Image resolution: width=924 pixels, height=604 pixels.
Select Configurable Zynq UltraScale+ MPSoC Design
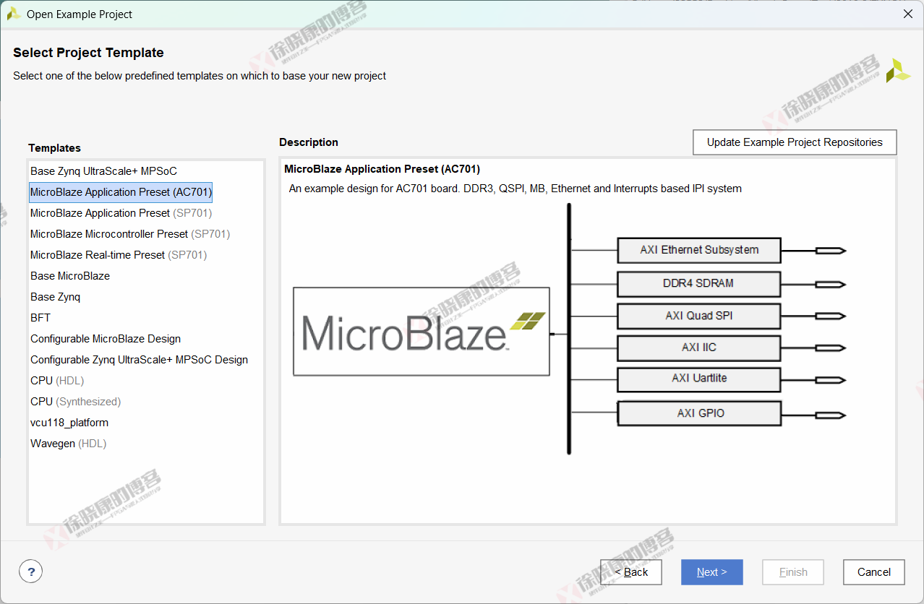click(139, 360)
